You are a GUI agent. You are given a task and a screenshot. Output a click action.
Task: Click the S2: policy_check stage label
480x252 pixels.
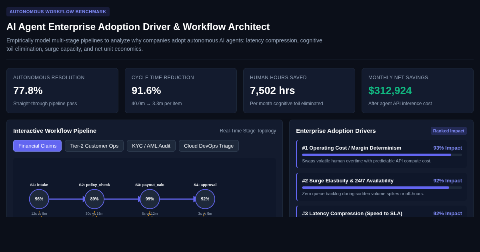click(94, 185)
